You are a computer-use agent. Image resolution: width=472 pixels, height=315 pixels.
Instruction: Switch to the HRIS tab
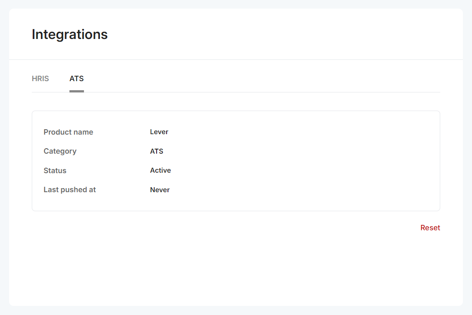40,78
